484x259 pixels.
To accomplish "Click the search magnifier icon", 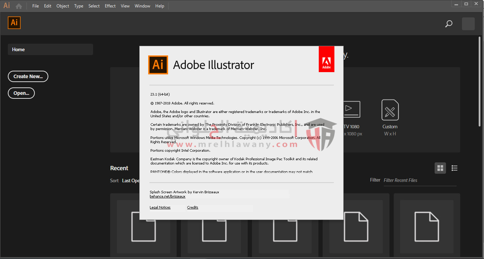I will (x=449, y=24).
